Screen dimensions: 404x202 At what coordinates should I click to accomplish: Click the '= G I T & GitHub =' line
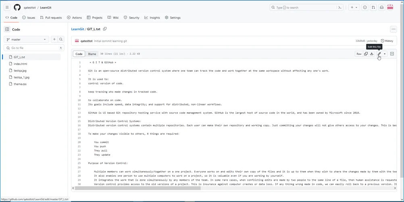(x=103, y=62)
